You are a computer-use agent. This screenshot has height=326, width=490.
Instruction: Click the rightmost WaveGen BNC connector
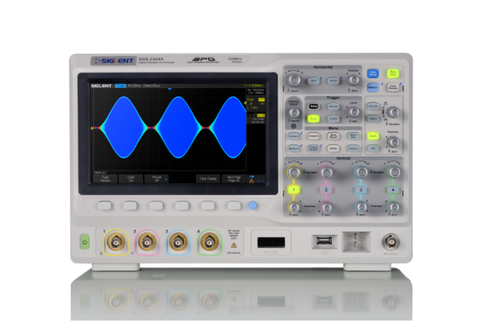pyautogui.click(x=390, y=242)
